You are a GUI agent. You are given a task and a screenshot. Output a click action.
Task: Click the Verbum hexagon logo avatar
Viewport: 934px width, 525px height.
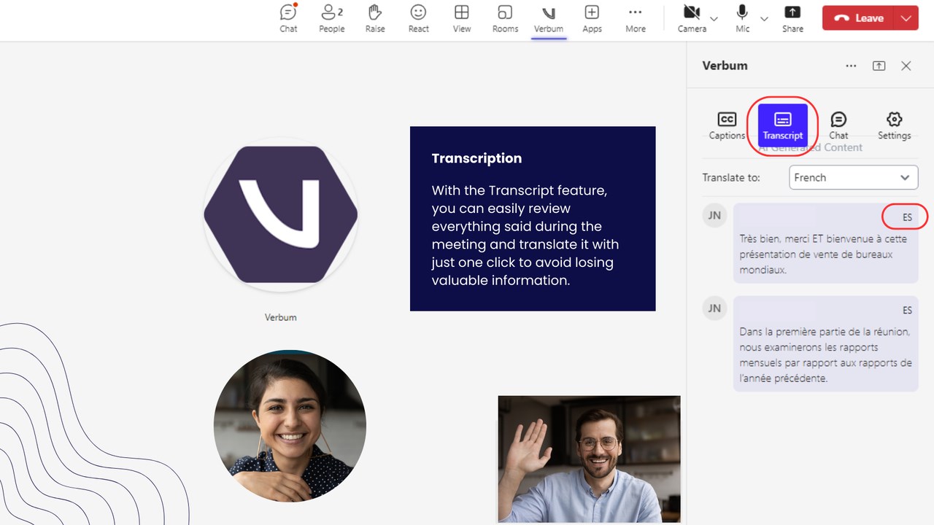click(x=281, y=214)
